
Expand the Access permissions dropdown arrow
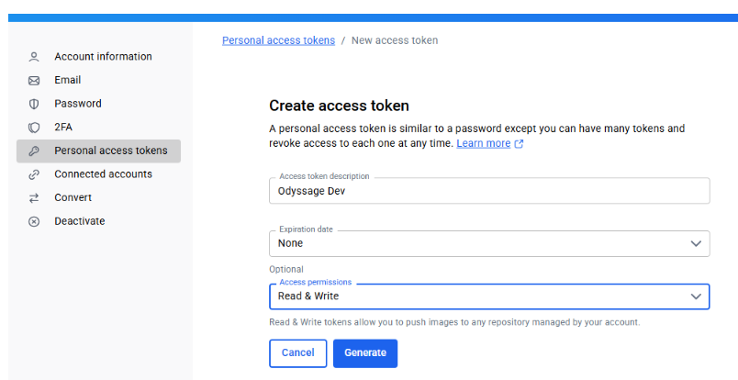point(696,296)
